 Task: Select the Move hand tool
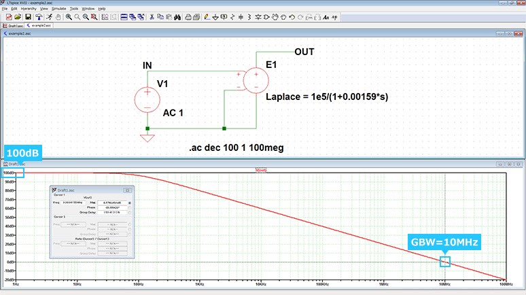click(275, 16)
